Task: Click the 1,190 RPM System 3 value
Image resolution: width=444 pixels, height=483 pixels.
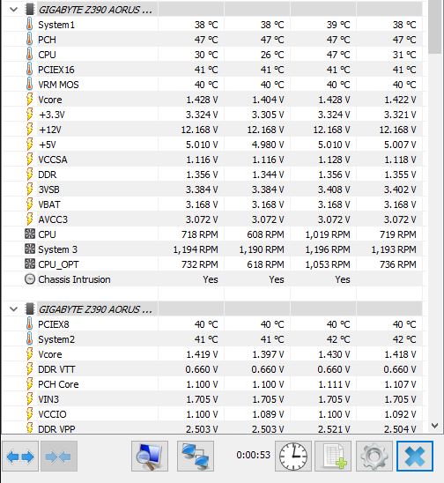Action: click(262, 249)
